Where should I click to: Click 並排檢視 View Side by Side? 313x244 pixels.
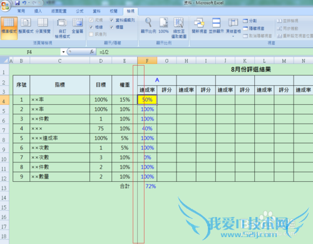(x=287, y=21)
